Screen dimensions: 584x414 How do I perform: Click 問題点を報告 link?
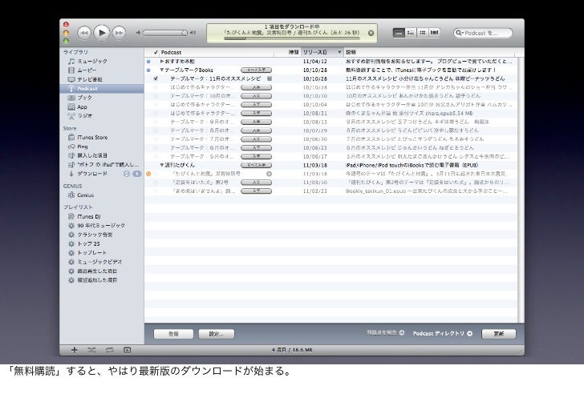386,332
